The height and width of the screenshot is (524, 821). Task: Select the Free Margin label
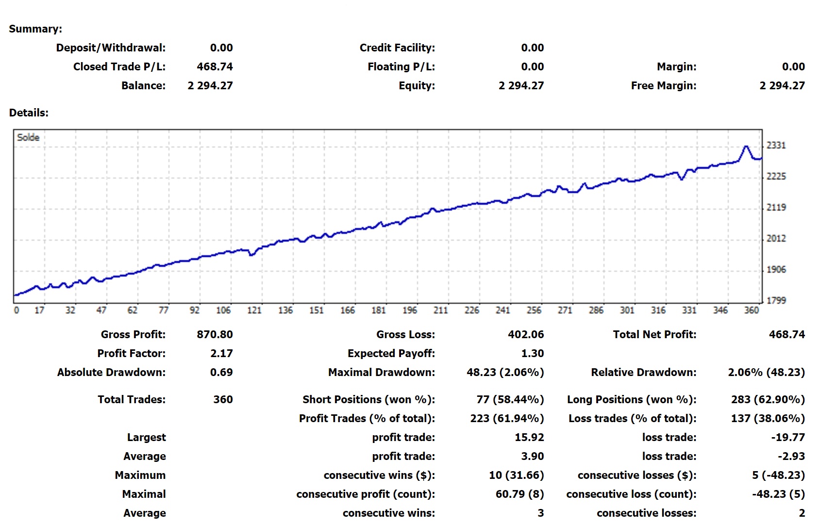tap(663, 85)
